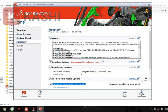The height and width of the screenshot is (112, 168).
Task: Expand the Download Options section
Action: click(x=50, y=61)
